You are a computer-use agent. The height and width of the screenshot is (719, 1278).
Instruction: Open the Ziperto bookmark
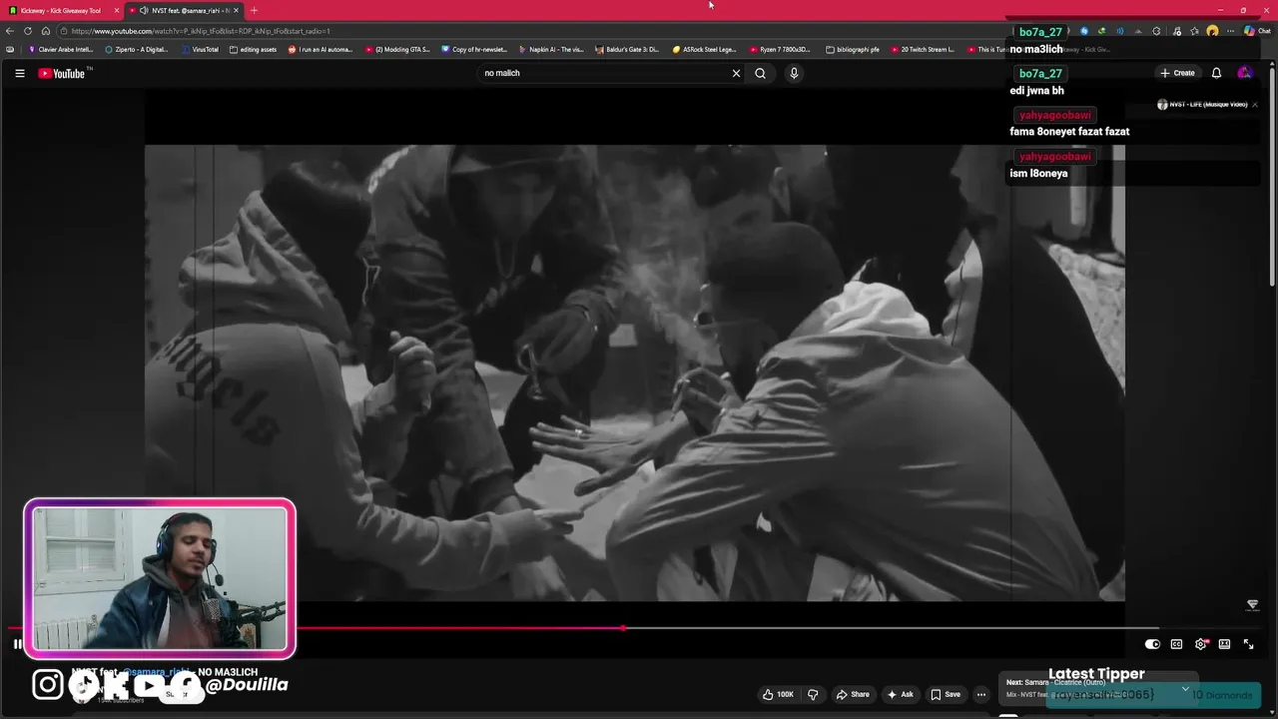click(x=137, y=49)
